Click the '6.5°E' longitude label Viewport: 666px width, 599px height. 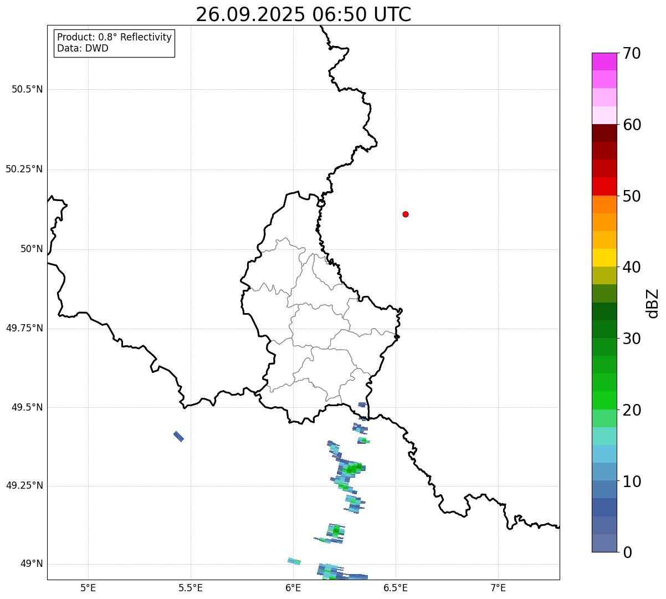[396, 587]
